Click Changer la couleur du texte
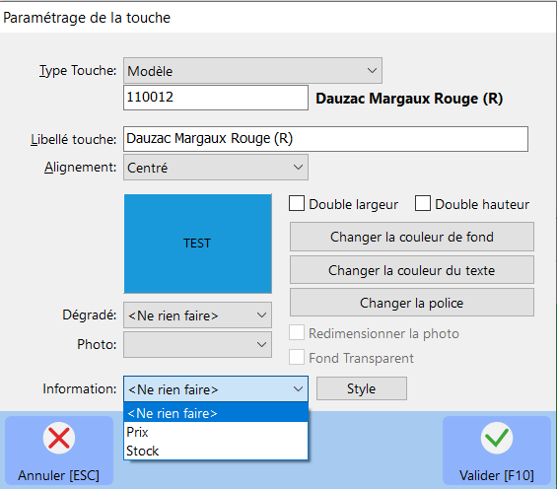This screenshot has width=557, height=489. point(412,270)
